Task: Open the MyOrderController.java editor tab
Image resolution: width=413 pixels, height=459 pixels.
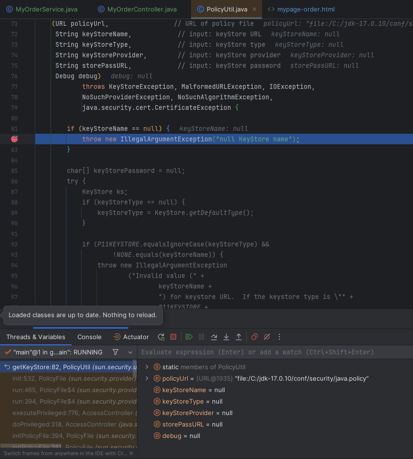Action: click(137, 10)
